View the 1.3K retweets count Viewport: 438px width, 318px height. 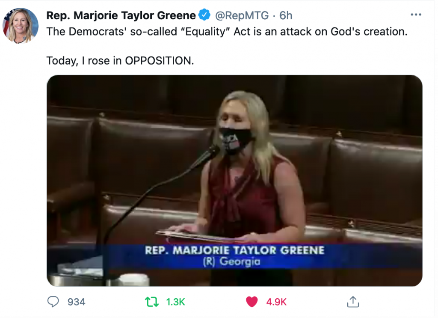175,302
